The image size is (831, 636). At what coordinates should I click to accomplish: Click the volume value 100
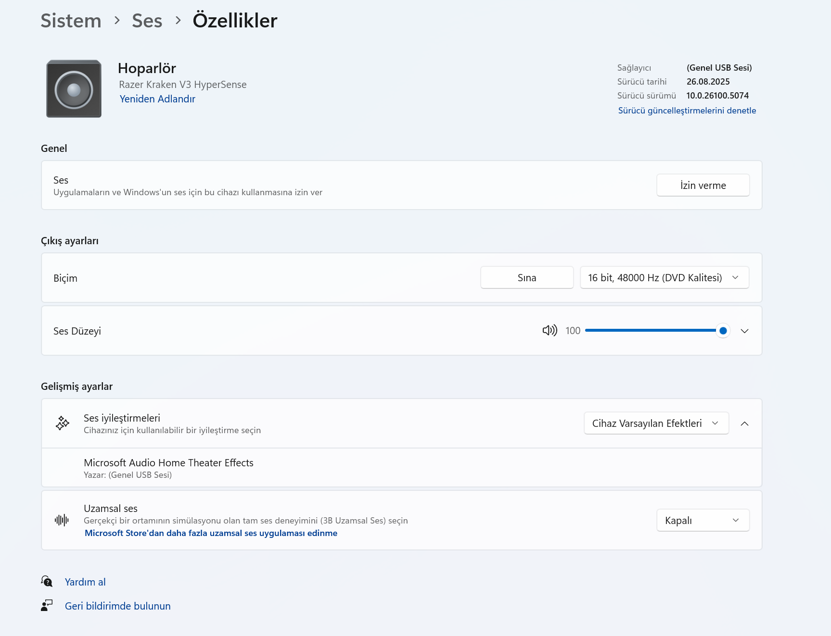(x=573, y=331)
